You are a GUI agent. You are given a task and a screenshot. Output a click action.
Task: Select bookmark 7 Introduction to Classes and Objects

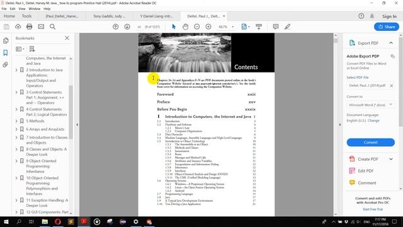tap(47, 140)
